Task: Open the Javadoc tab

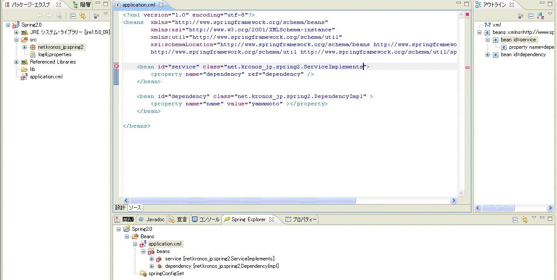Action: coord(151,219)
